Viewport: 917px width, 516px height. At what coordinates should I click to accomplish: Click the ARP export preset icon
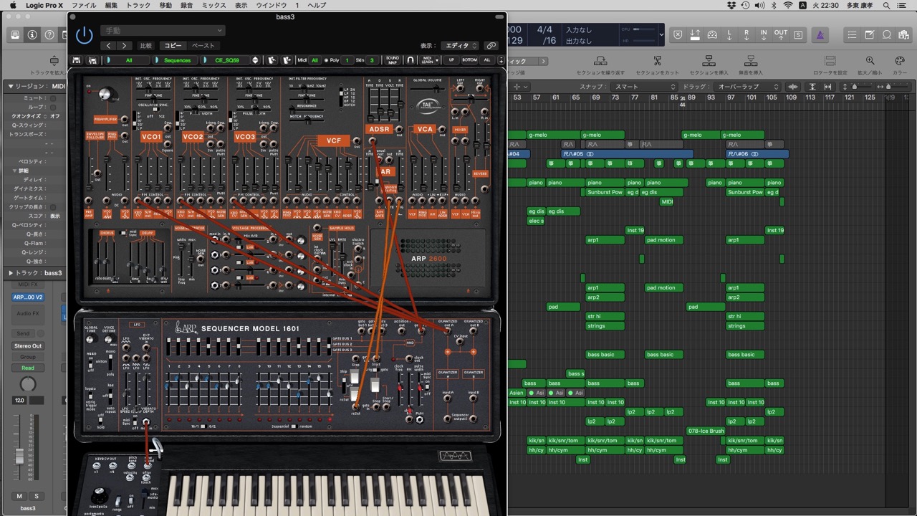point(287,60)
